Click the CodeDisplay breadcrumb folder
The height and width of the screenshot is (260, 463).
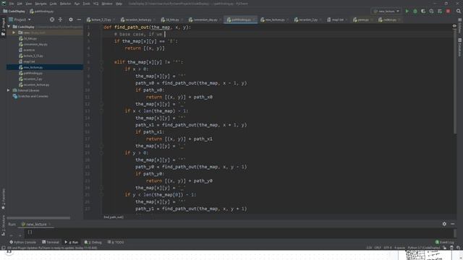point(14,12)
